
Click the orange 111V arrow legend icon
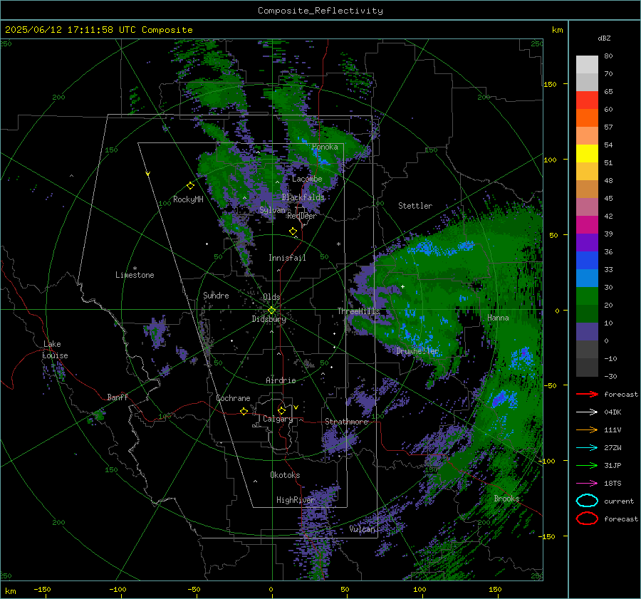(x=587, y=429)
